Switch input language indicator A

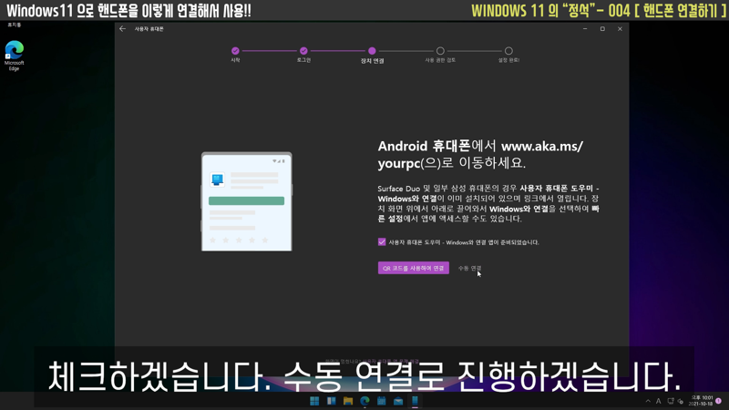coord(658,401)
